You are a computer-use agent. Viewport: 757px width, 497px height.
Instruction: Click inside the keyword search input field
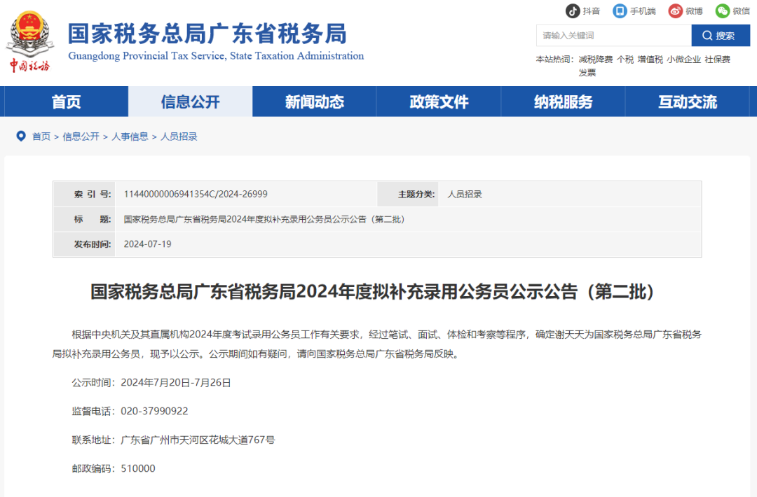613,35
